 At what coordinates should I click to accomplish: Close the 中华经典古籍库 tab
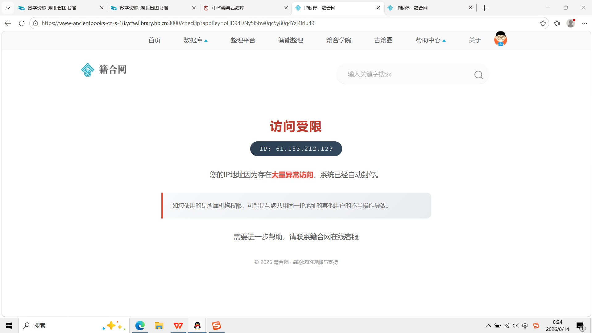pyautogui.click(x=286, y=8)
